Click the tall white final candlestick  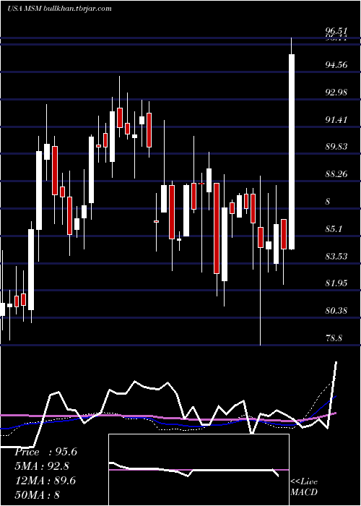tap(292, 152)
